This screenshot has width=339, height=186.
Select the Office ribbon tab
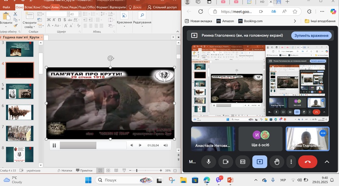click(91, 7)
